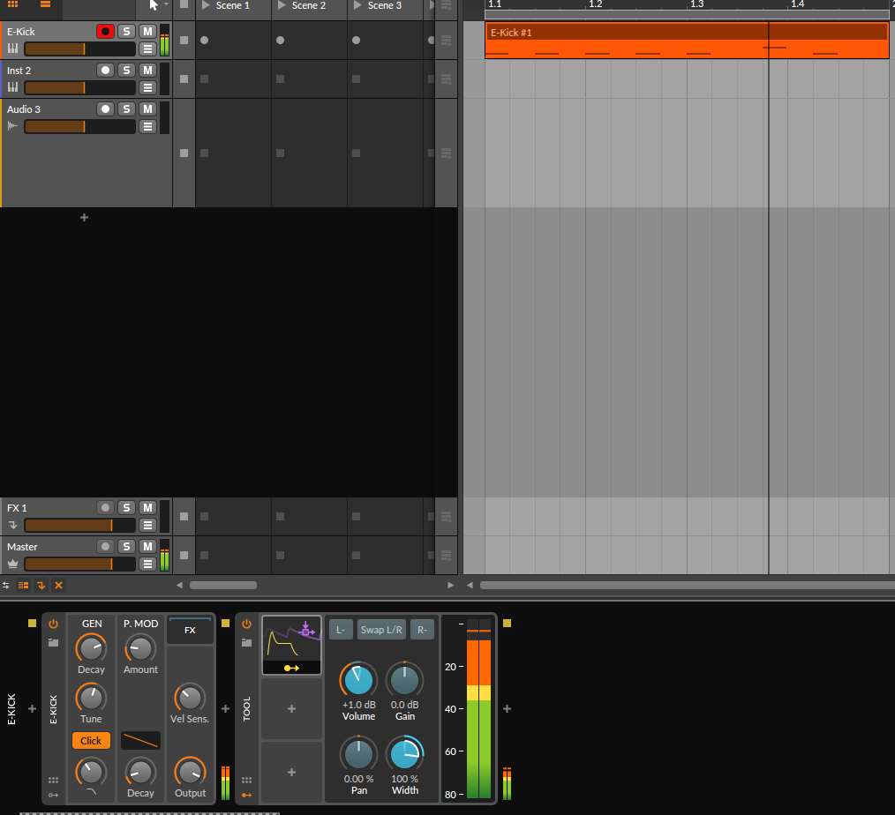Click the Tool Volume knob
This screenshot has width=895, height=815.
click(x=358, y=680)
